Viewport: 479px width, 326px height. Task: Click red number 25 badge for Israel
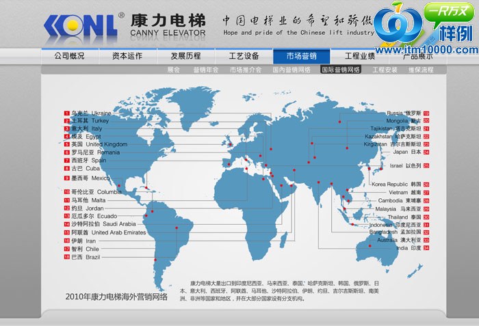point(426,166)
